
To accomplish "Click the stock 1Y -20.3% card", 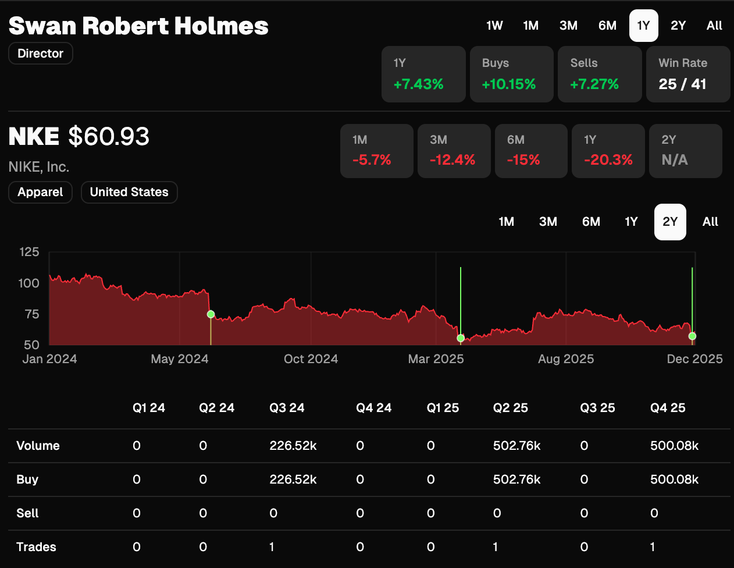I will pyautogui.click(x=608, y=151).
